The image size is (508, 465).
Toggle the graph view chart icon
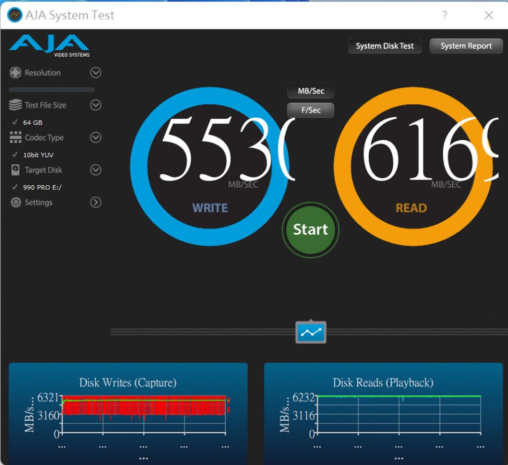pos(310,332)
